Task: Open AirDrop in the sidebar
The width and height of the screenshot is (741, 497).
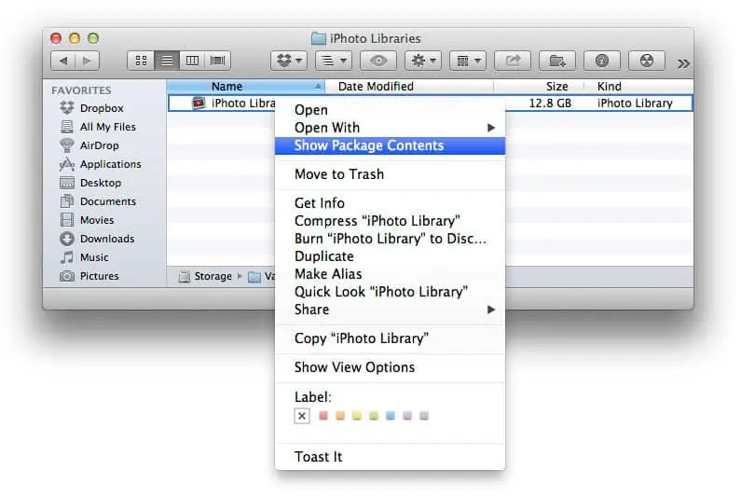Action: pos(89,145)
